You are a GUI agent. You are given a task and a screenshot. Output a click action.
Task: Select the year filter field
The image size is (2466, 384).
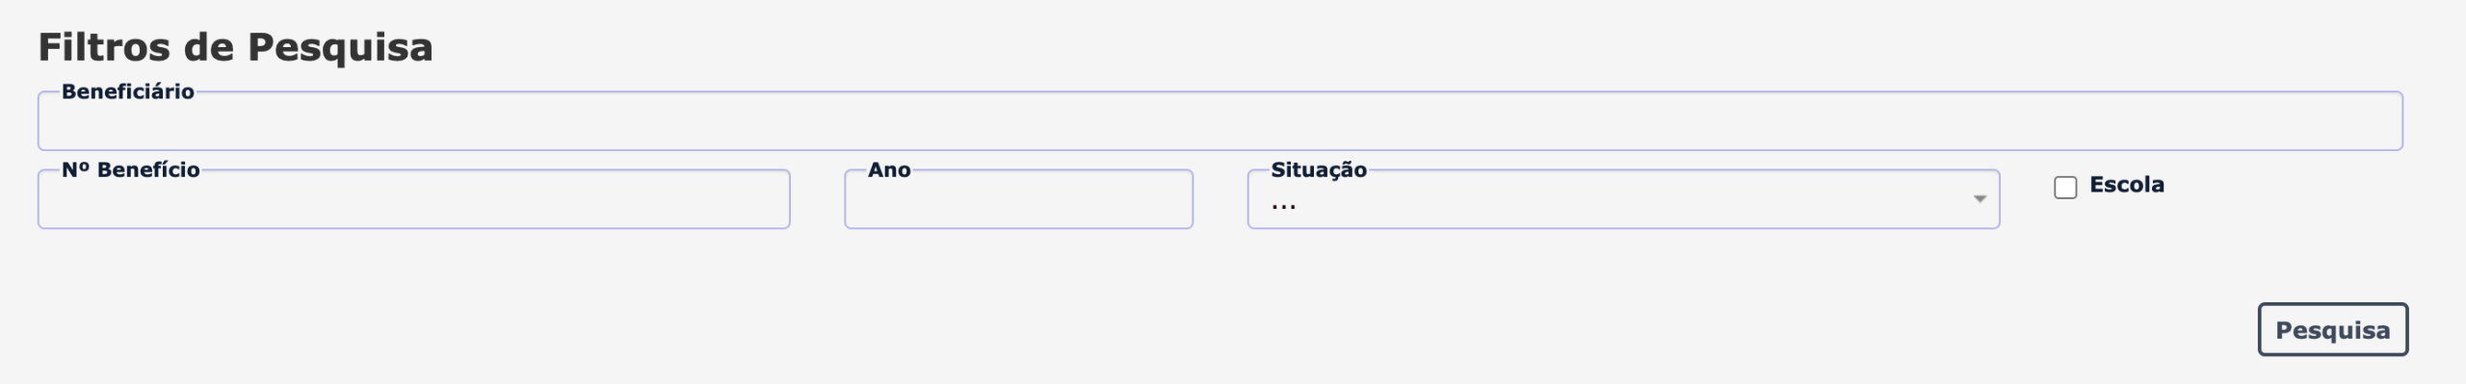click(x=1018, y=199)
